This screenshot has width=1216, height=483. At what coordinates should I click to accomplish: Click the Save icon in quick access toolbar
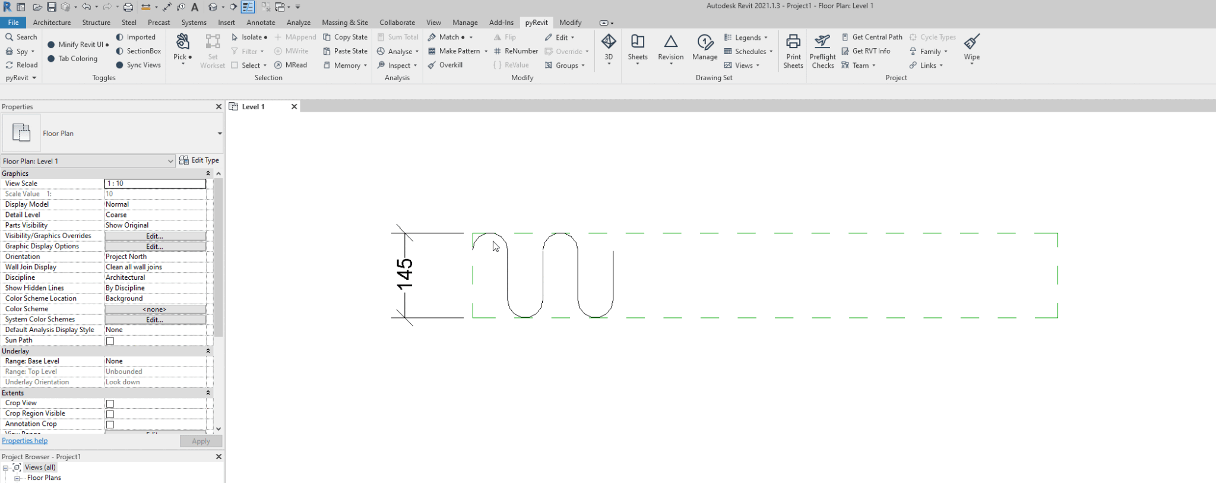click(x=52, y=7)
